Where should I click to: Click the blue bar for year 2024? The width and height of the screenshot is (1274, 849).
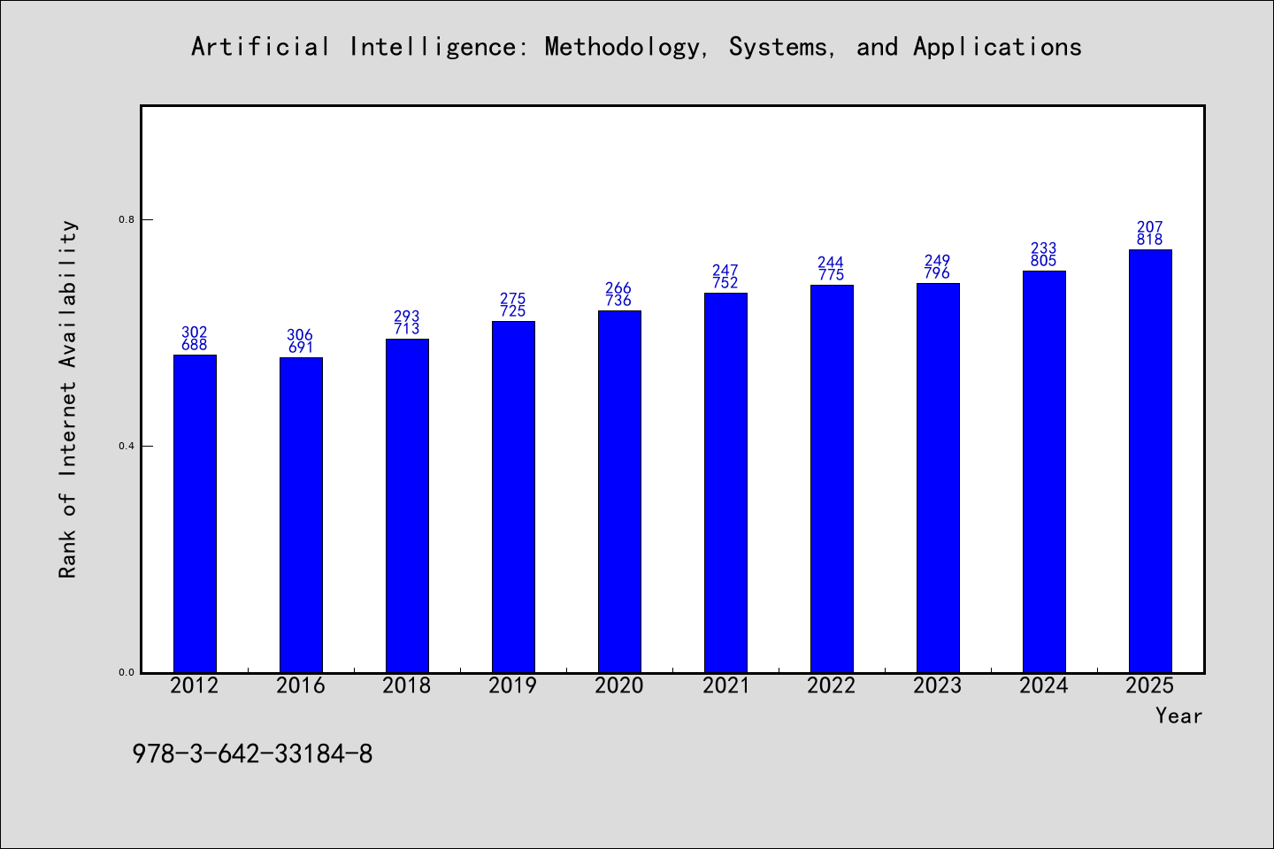pyautogui.click(x=1044, y=471)
